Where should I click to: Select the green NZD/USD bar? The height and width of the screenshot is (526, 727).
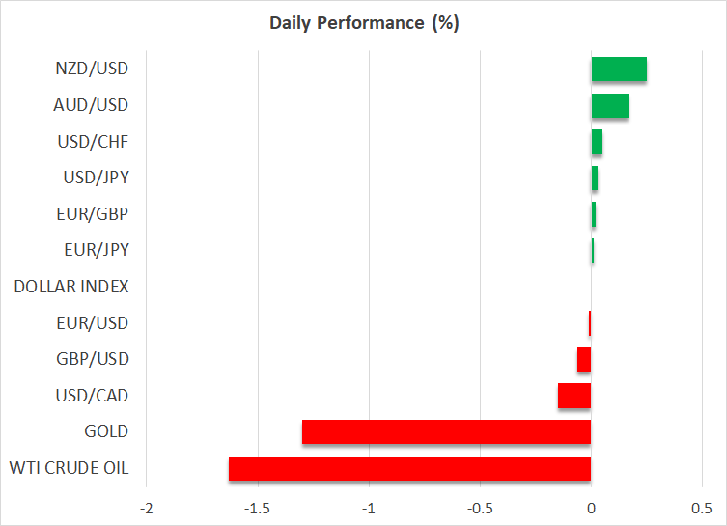[619, 69]
